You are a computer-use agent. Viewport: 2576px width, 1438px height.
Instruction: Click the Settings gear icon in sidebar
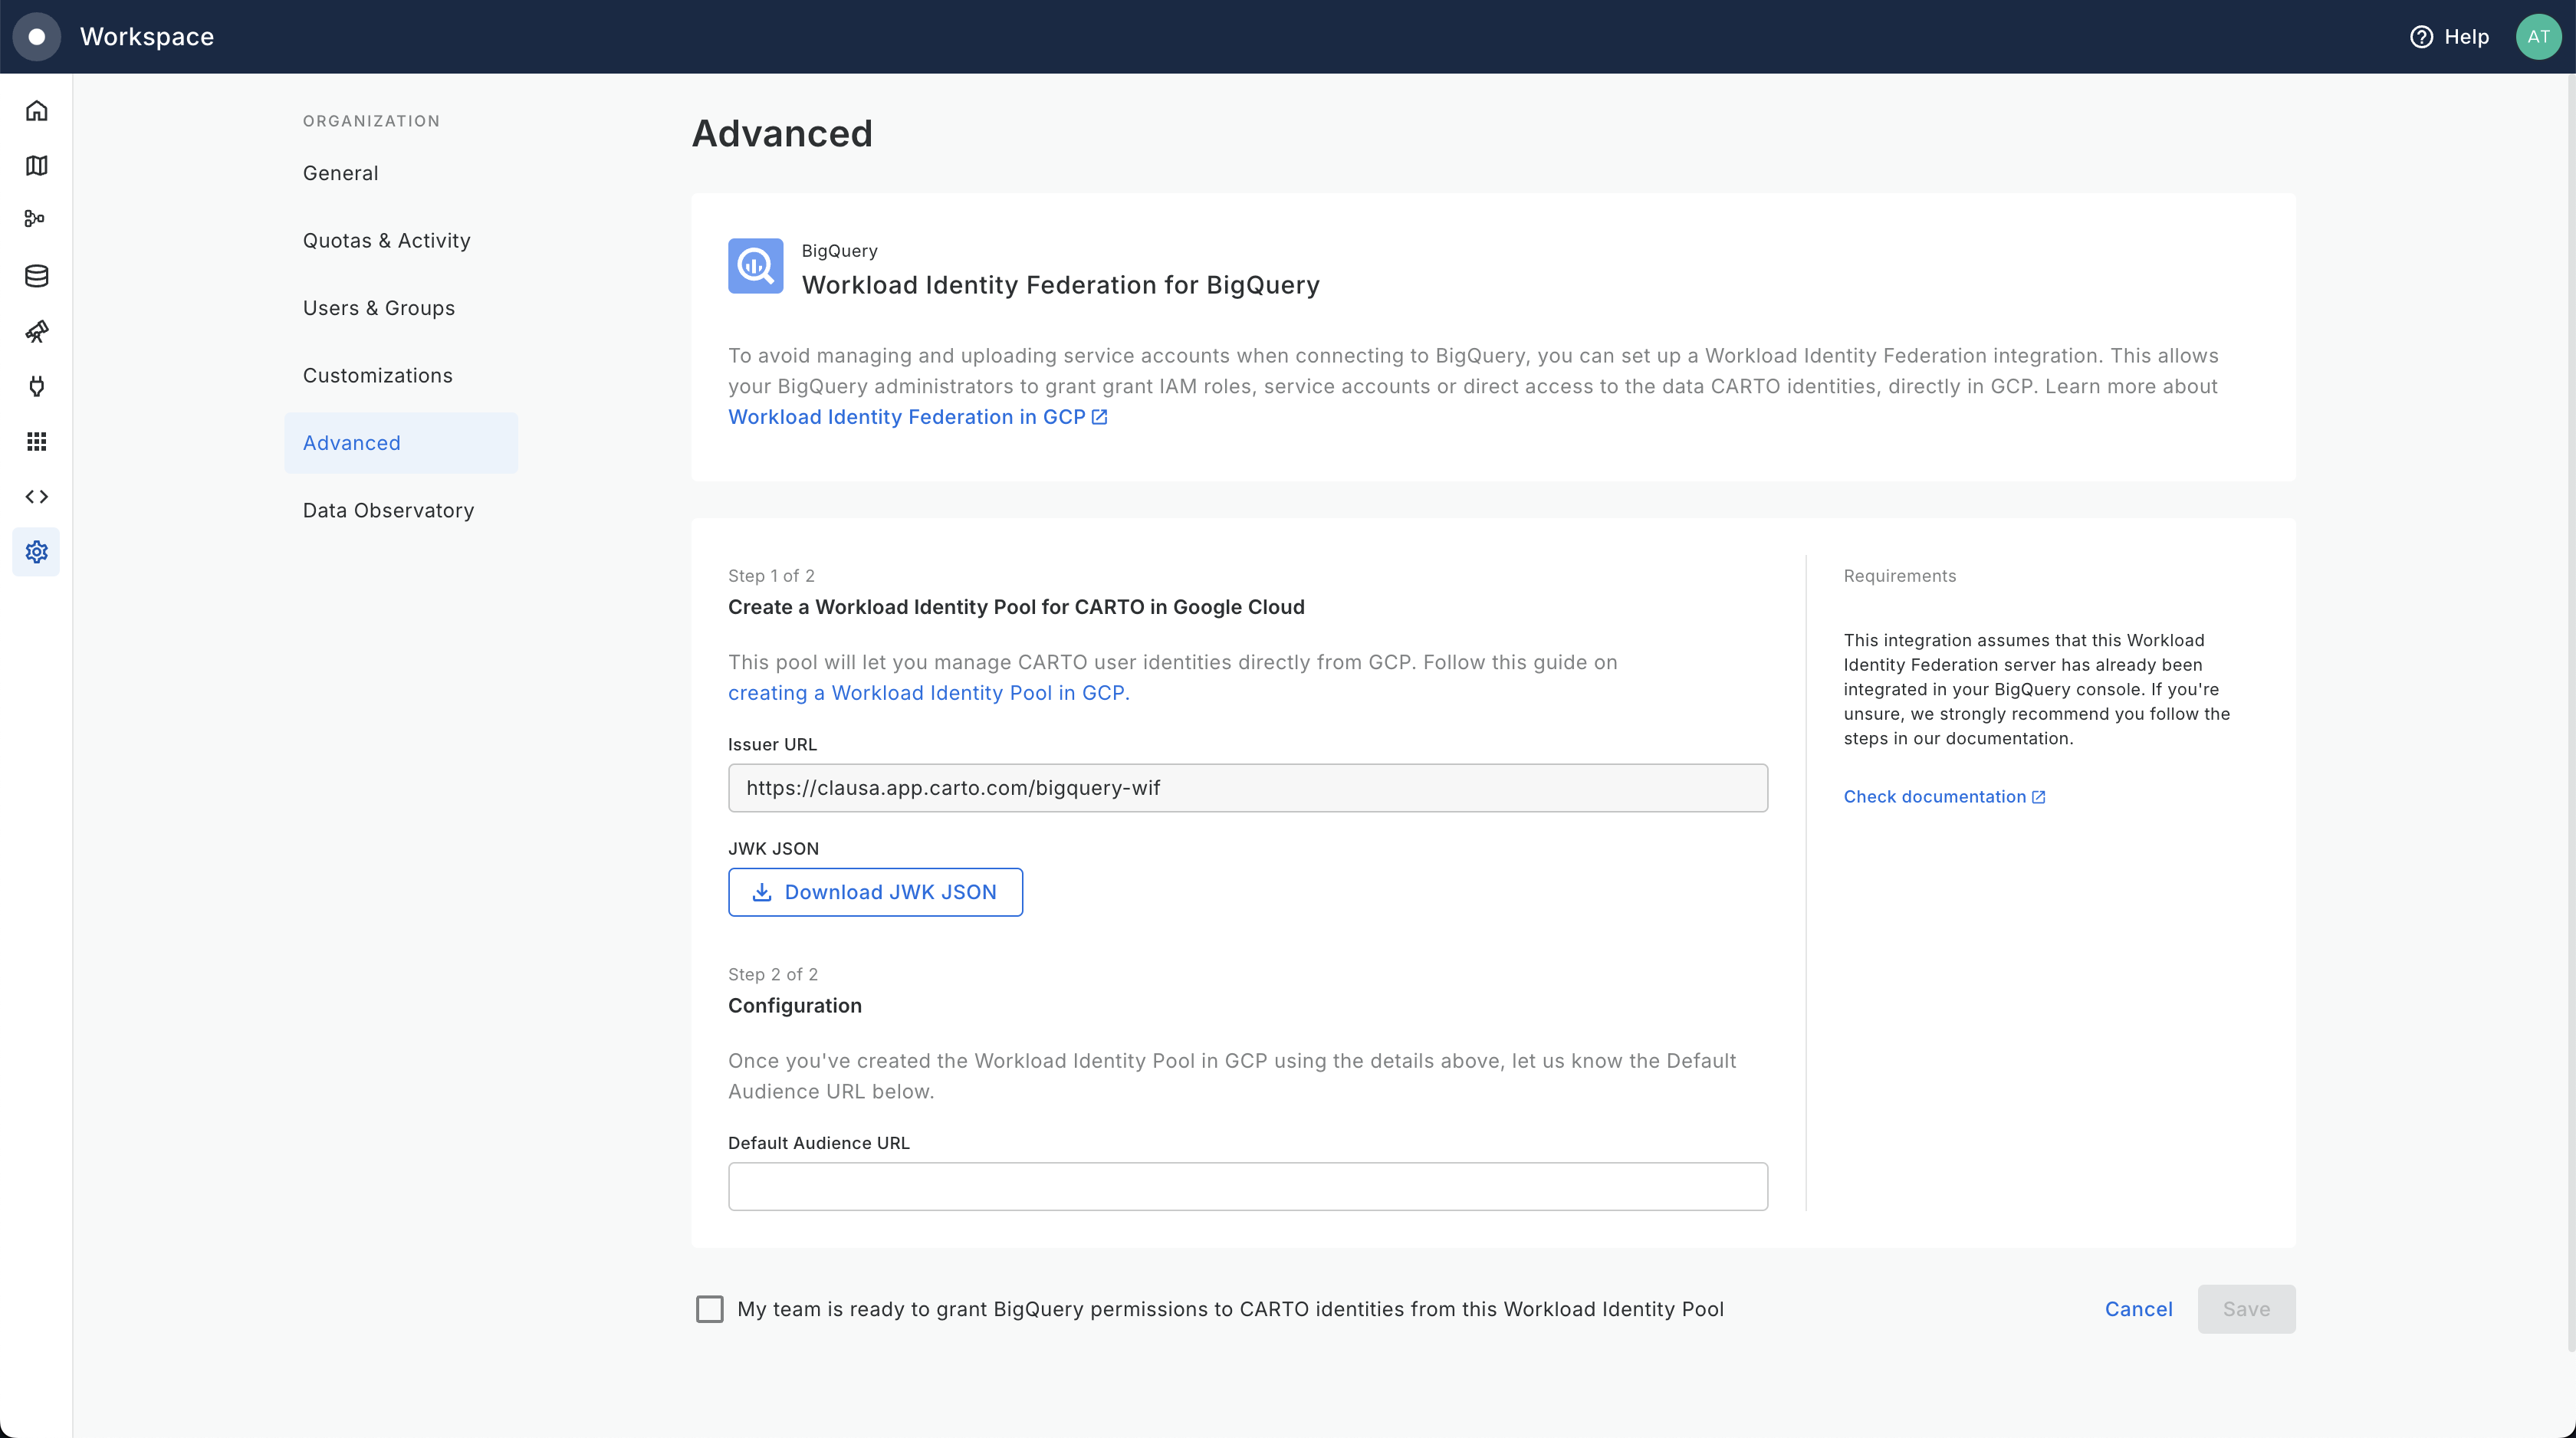click(37, 552)
